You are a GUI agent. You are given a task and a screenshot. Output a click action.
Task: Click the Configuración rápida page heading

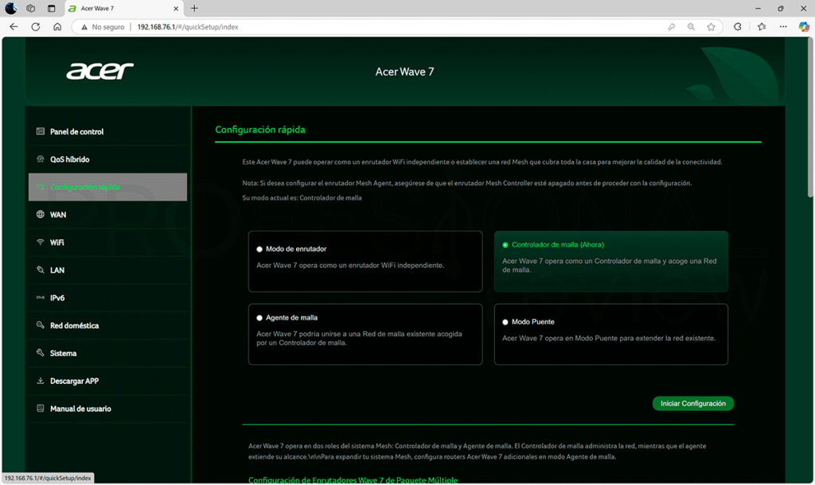point(260,130)
